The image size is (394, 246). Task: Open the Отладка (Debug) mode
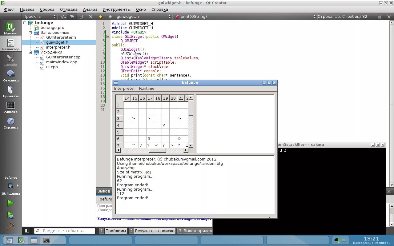[11, 75]
